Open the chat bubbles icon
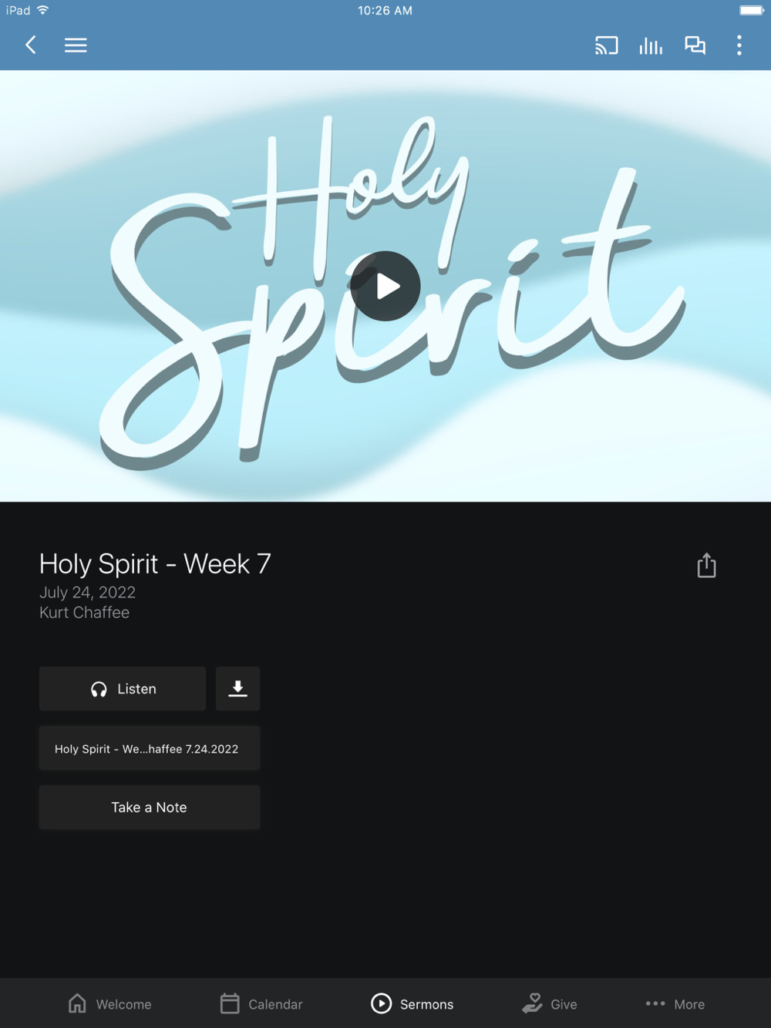Image resolution: width=771 pixels, height=1028 pixels. (695, 45)
